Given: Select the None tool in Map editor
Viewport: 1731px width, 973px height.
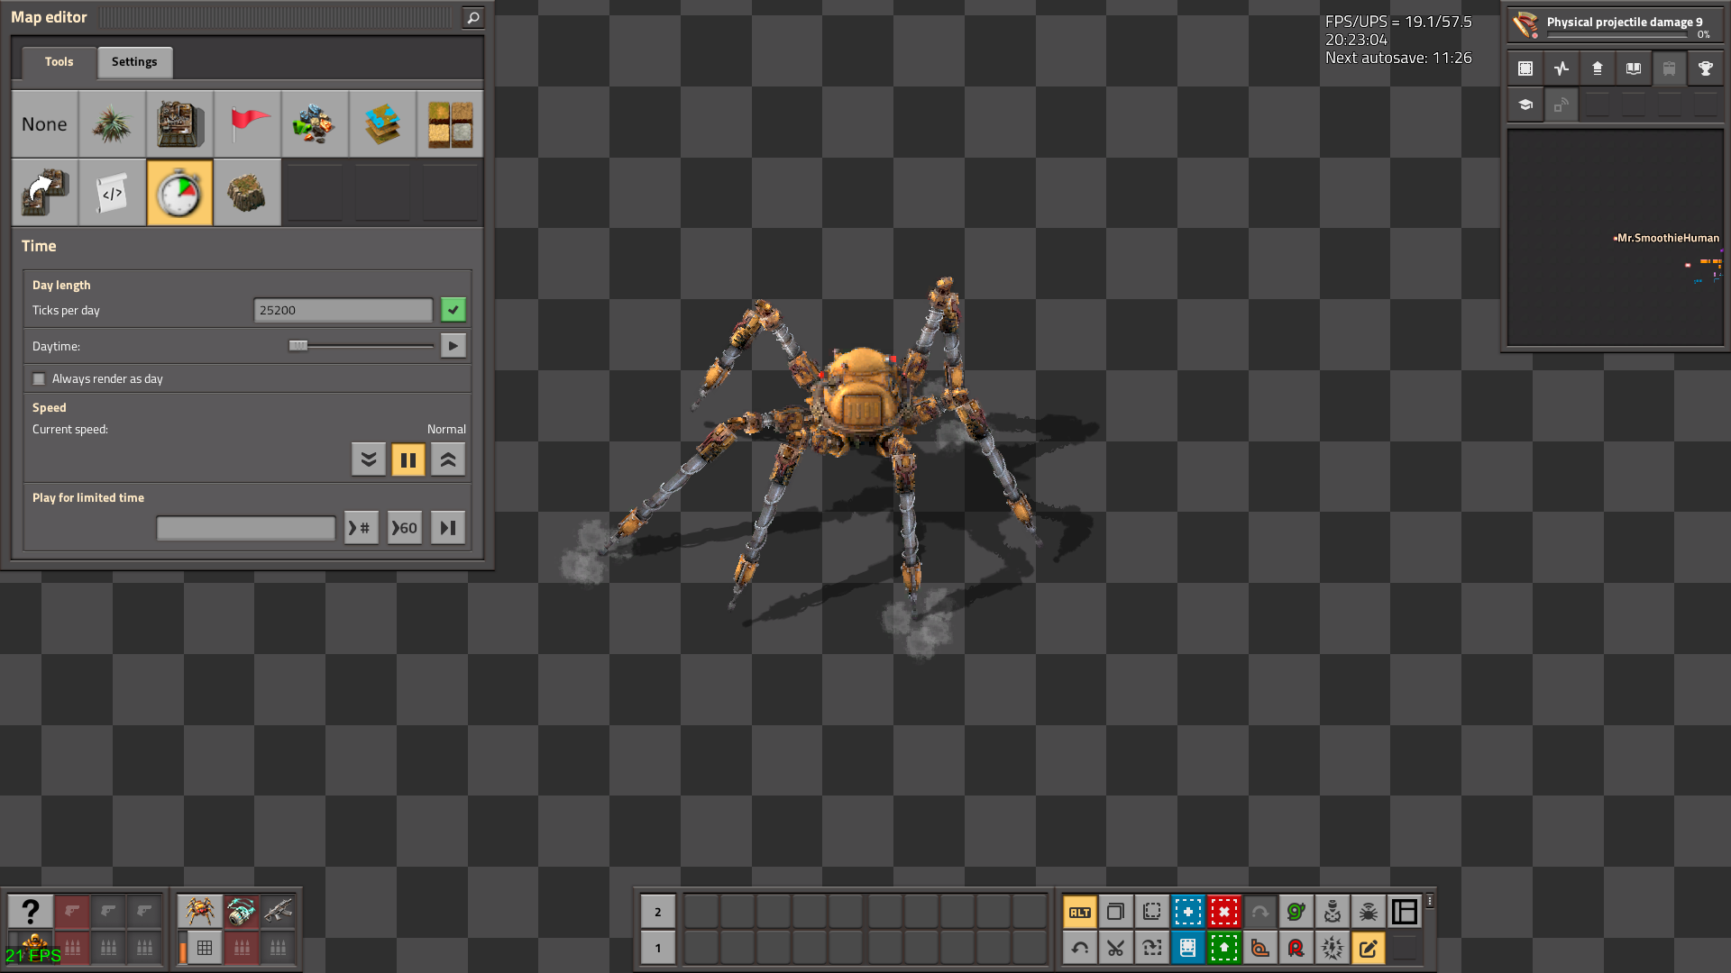Looking at the screenshot, I should pyautogui.click(x=44, y=124).
